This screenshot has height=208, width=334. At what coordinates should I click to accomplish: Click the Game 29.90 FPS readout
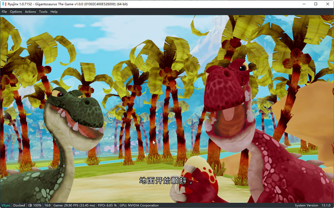click(x=74, y=205)
